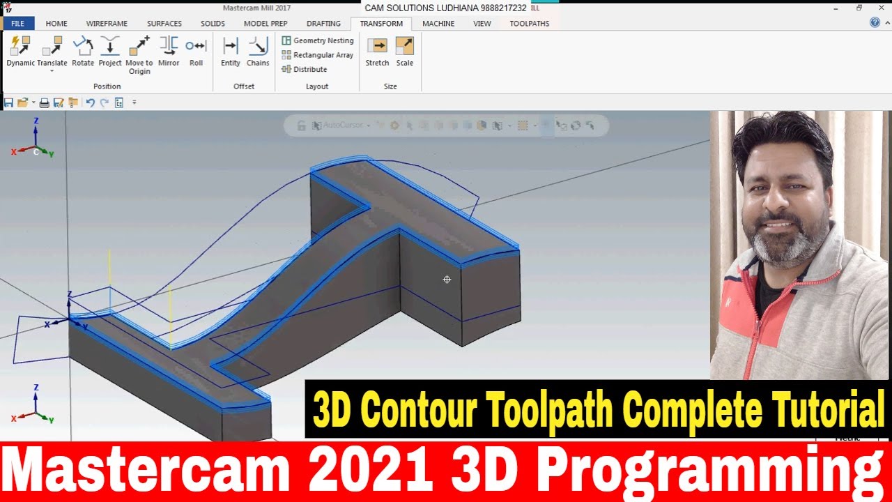Click the gear icon in selection bar
This screenshot has height=502, width=892.
point(394,125)
